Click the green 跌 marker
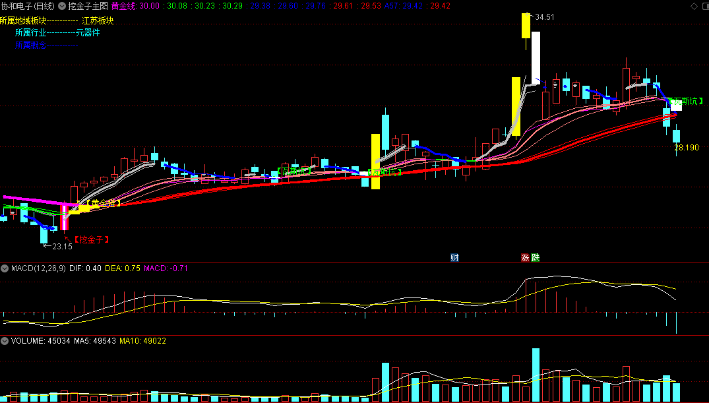 click(536, 258)
